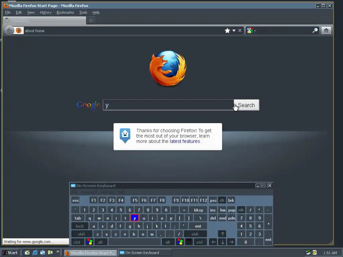Click the numpad ent key
The width and height of the screenshot is (343, 257).
click(x=268, y=238)
